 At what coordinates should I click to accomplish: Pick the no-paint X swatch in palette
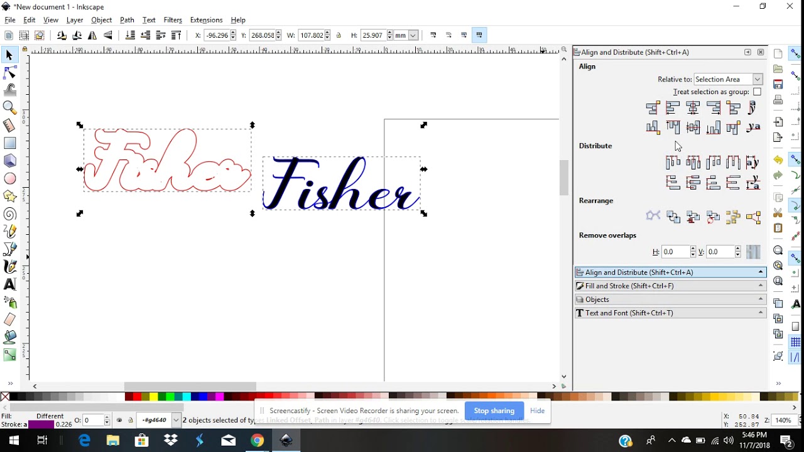point(5,397)
